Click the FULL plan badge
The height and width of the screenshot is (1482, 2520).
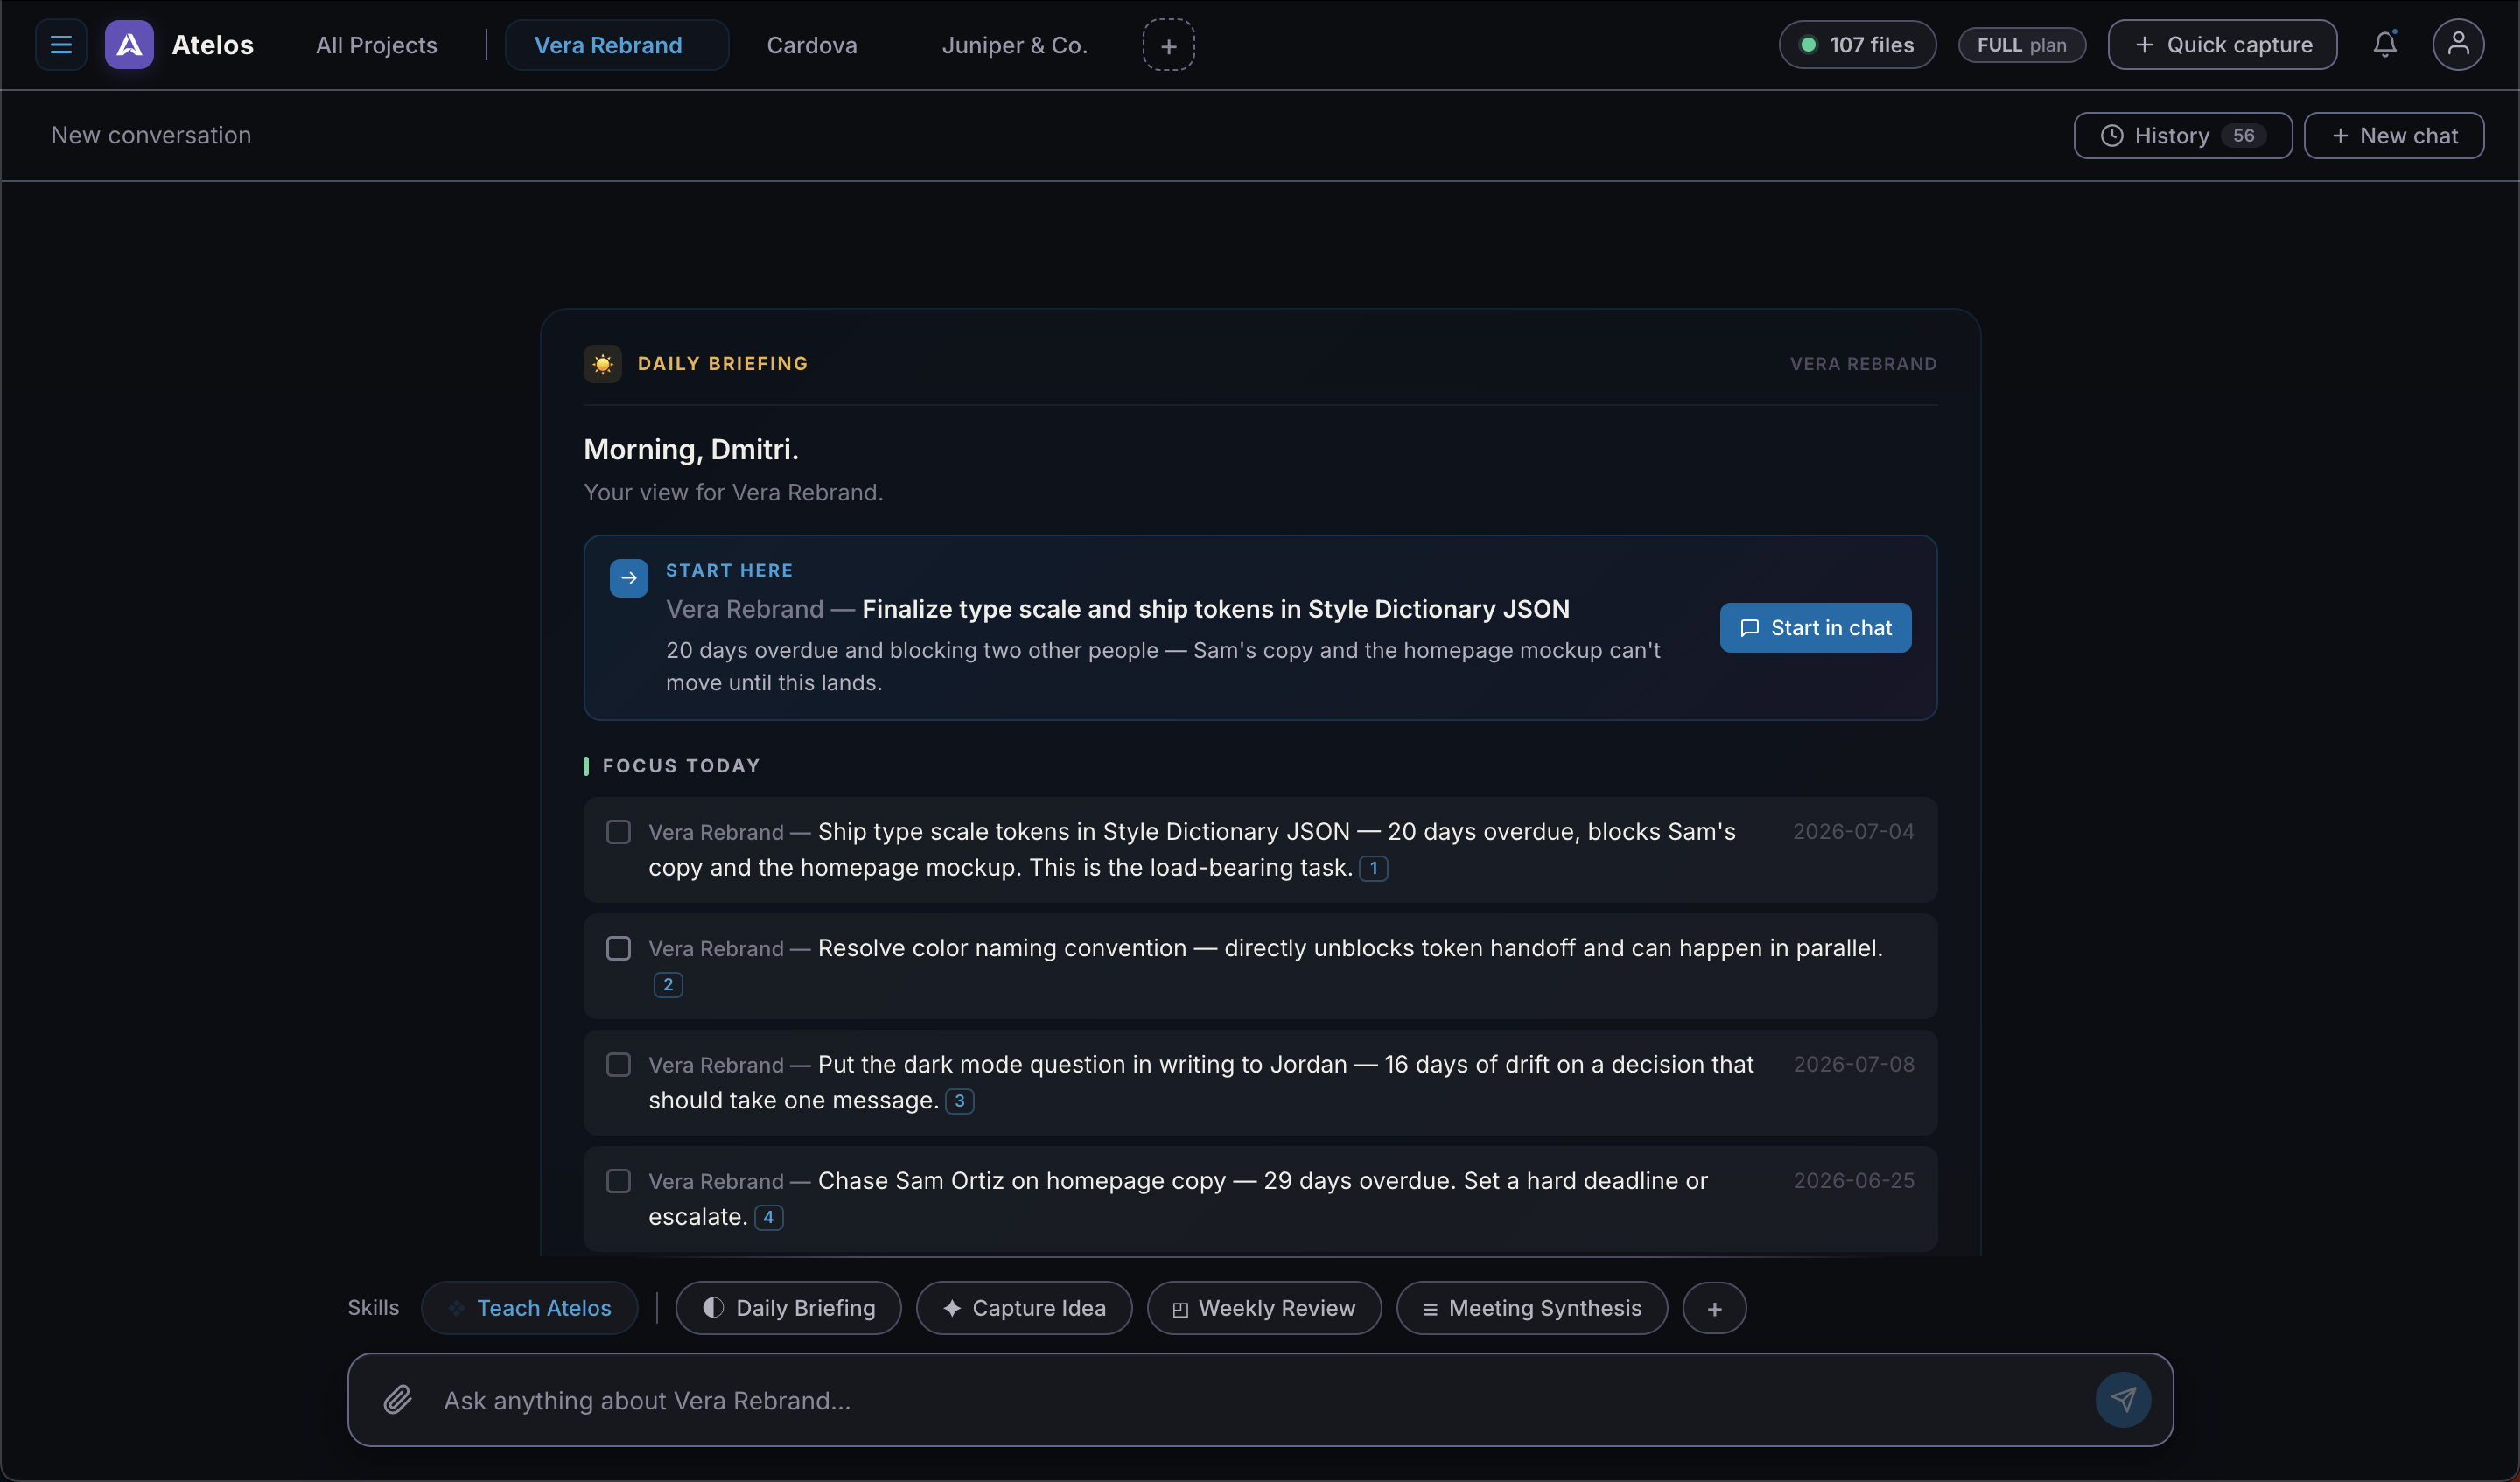pyautogui.click(x=2021, y=45)
